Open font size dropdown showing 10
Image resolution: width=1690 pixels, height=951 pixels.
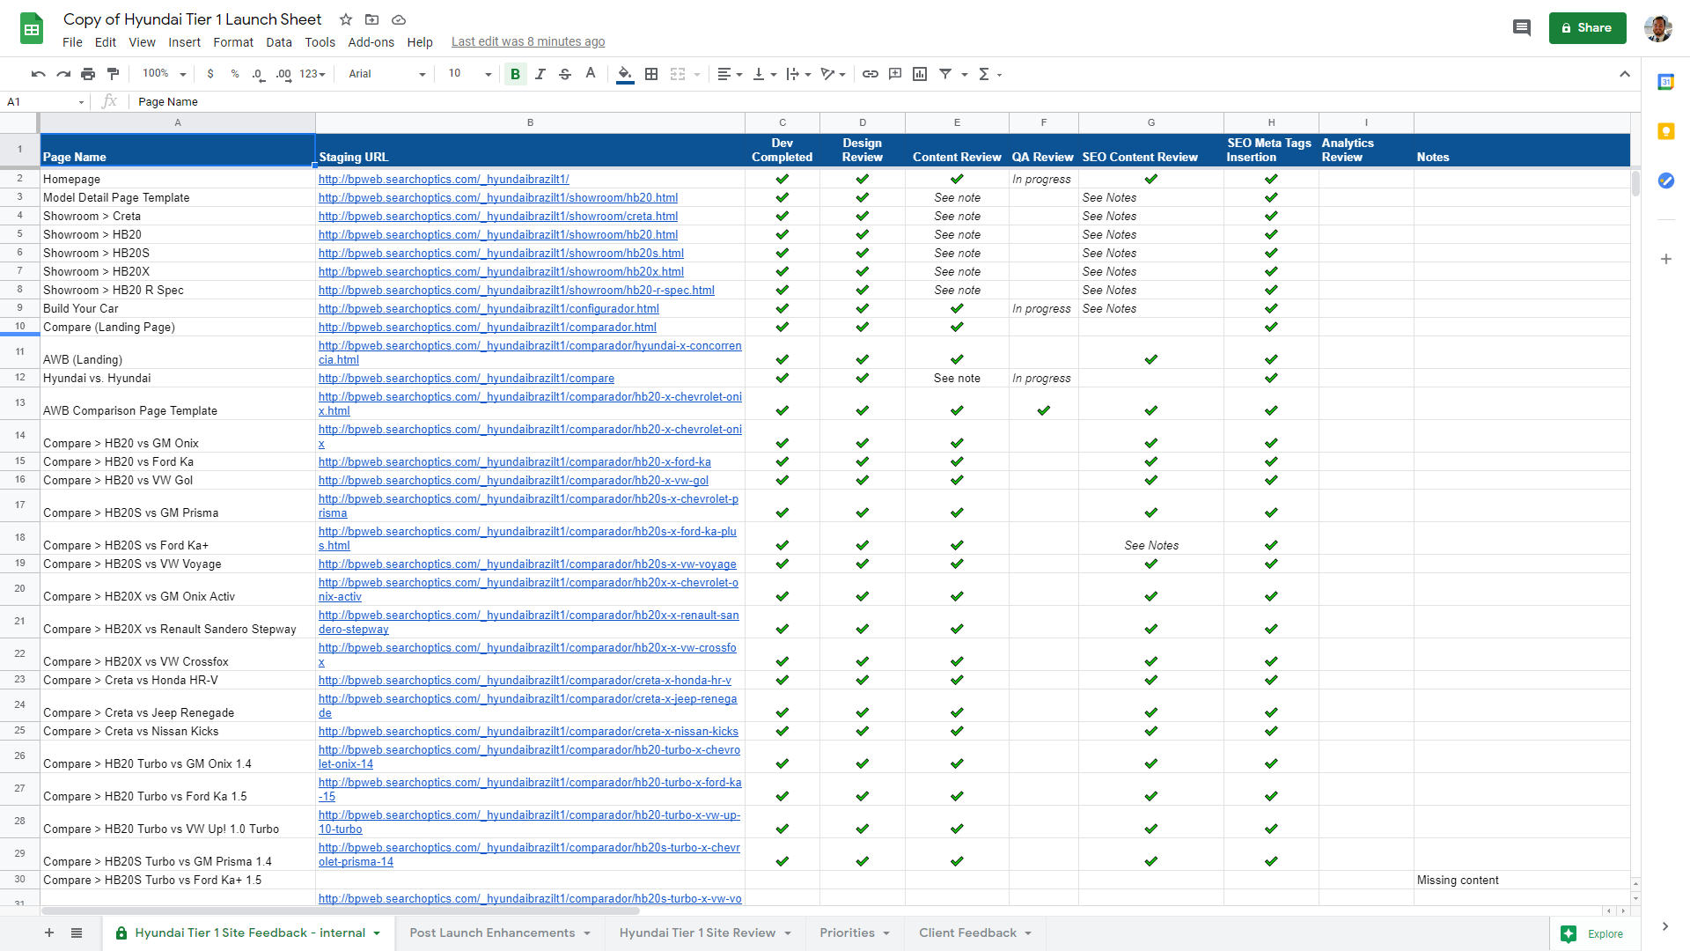[469, 74]
